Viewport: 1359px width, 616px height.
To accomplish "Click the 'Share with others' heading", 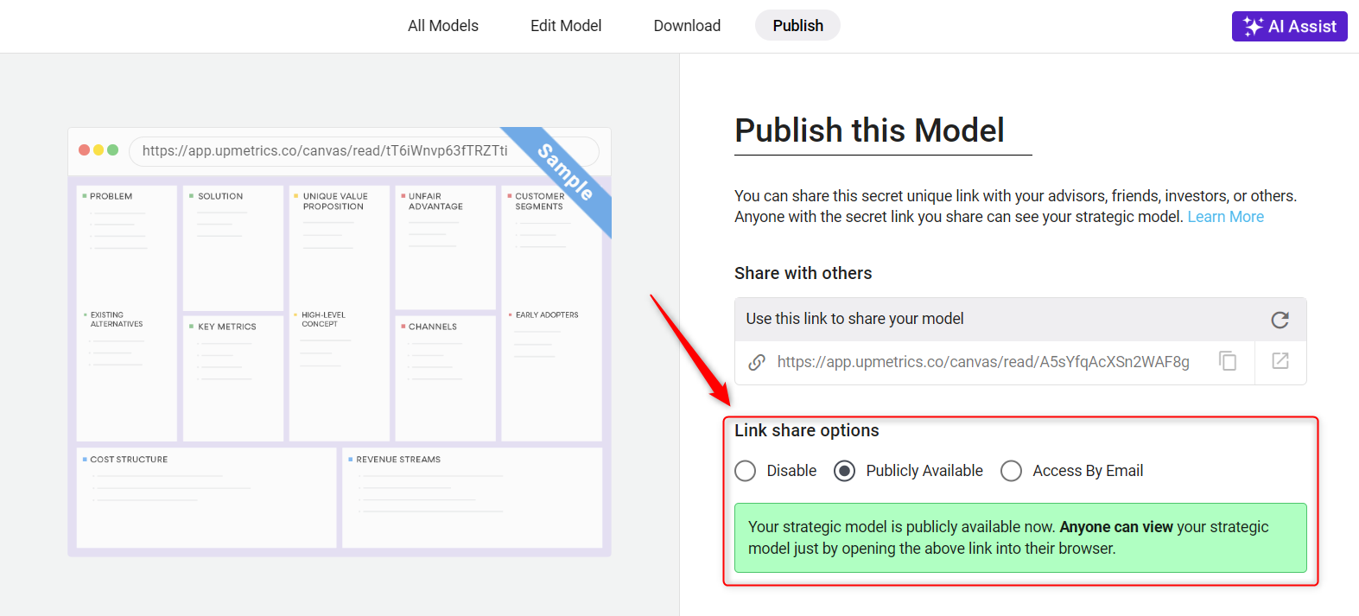I will coord(803,273).
